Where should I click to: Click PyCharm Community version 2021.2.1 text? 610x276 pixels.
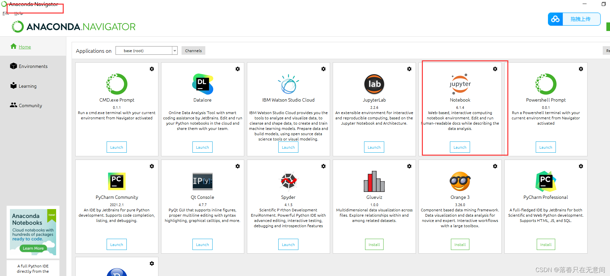[x=117, y=205]
